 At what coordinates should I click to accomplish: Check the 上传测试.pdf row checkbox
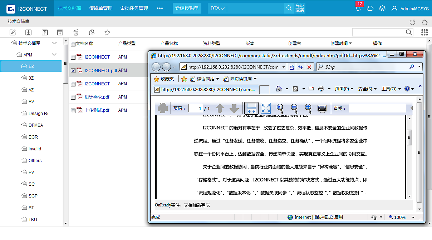pos(73,111)
